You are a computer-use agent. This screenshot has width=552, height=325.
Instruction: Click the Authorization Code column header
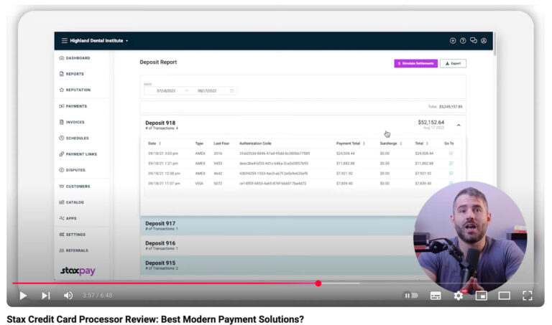(255, 143)
